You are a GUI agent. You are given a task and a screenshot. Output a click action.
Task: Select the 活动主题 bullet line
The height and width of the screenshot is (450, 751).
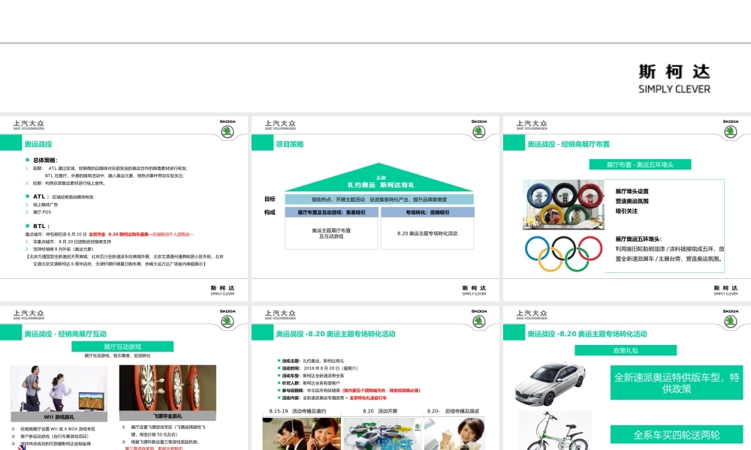312,361
